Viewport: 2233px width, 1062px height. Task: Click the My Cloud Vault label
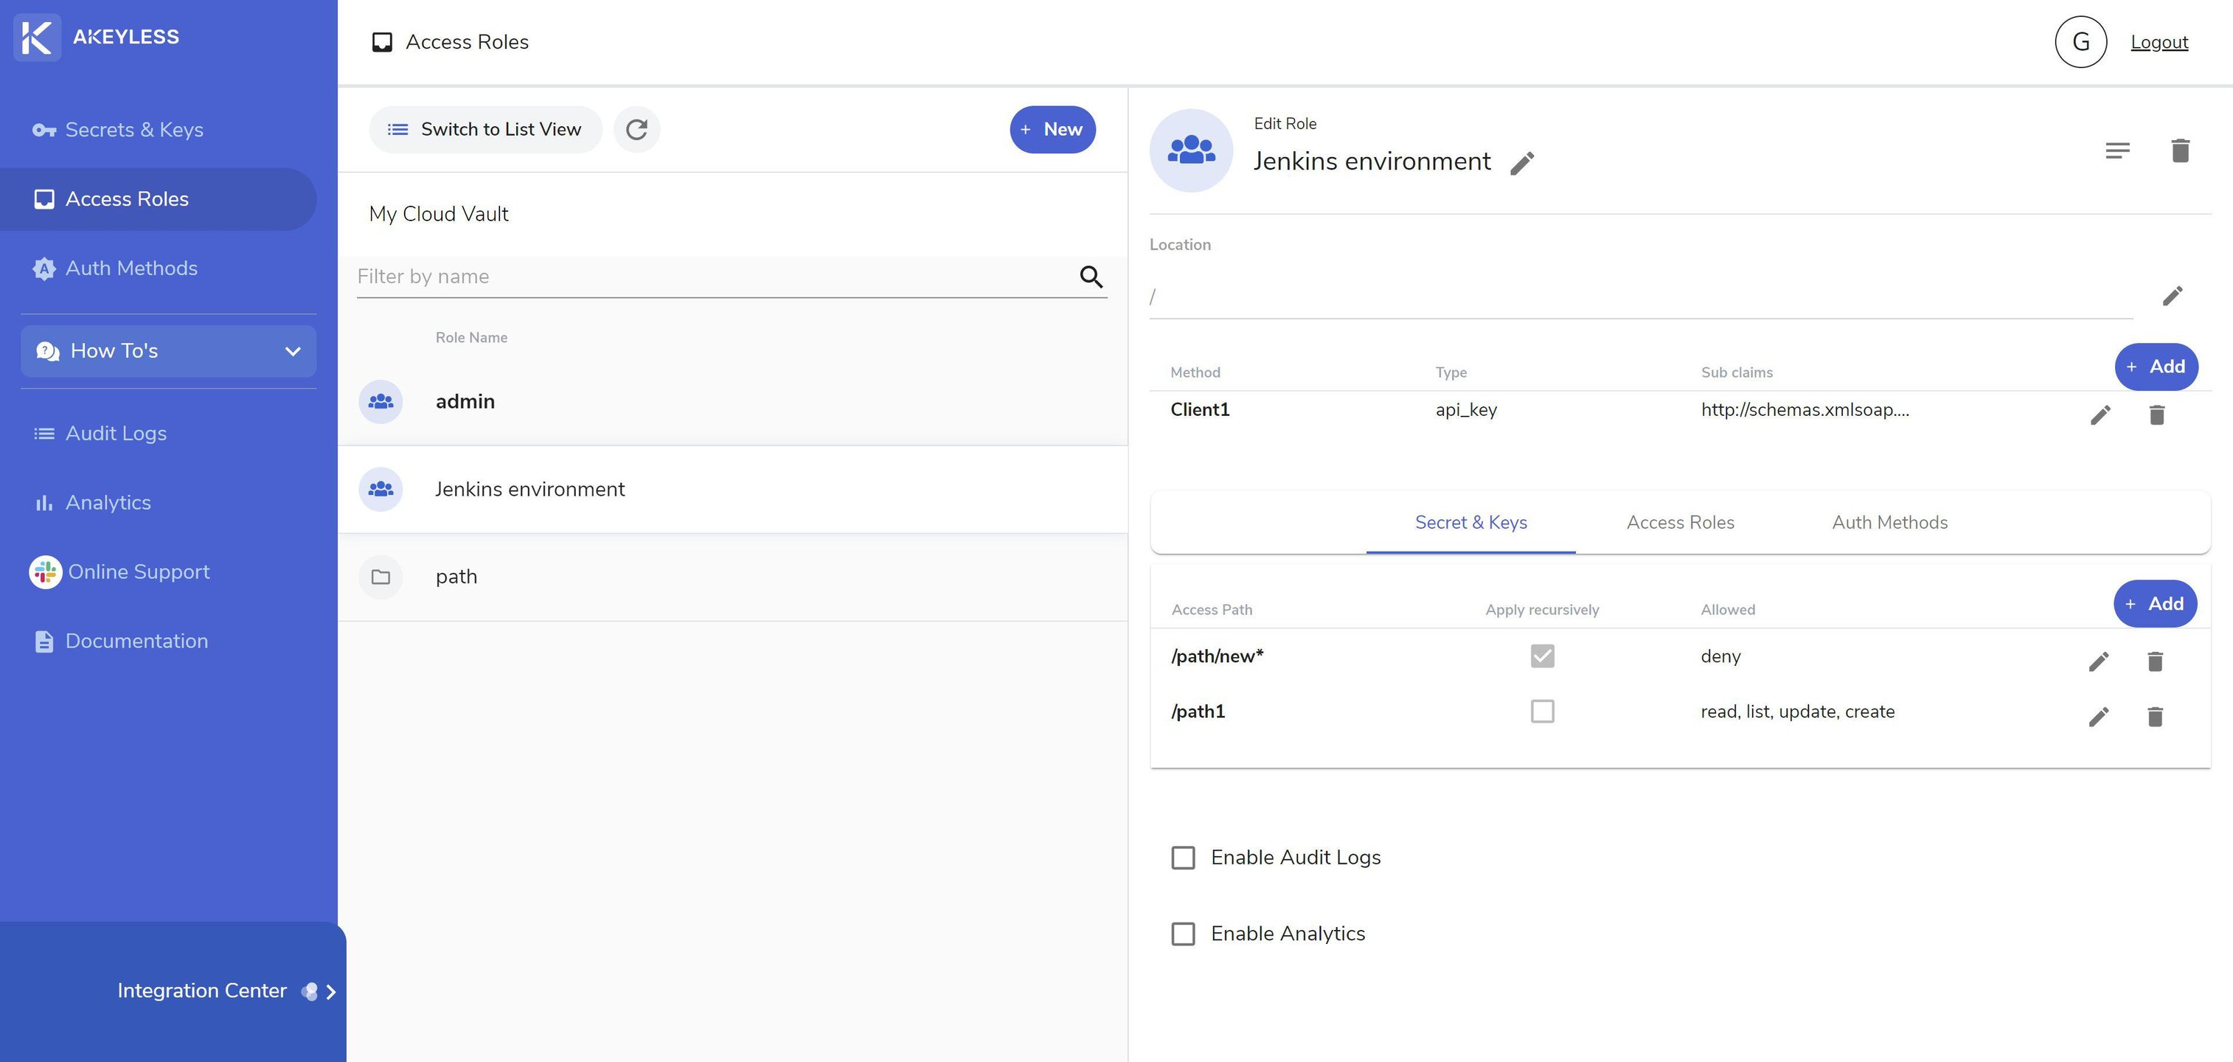(439, 214)
